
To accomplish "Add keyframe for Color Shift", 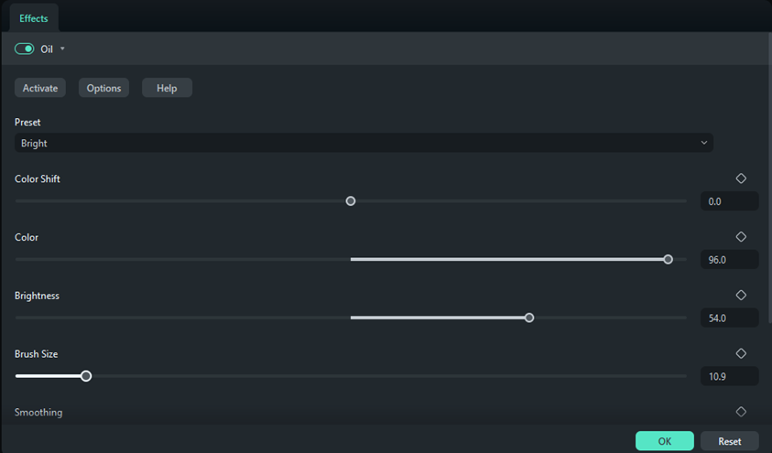I will click(x=741, y=178).
